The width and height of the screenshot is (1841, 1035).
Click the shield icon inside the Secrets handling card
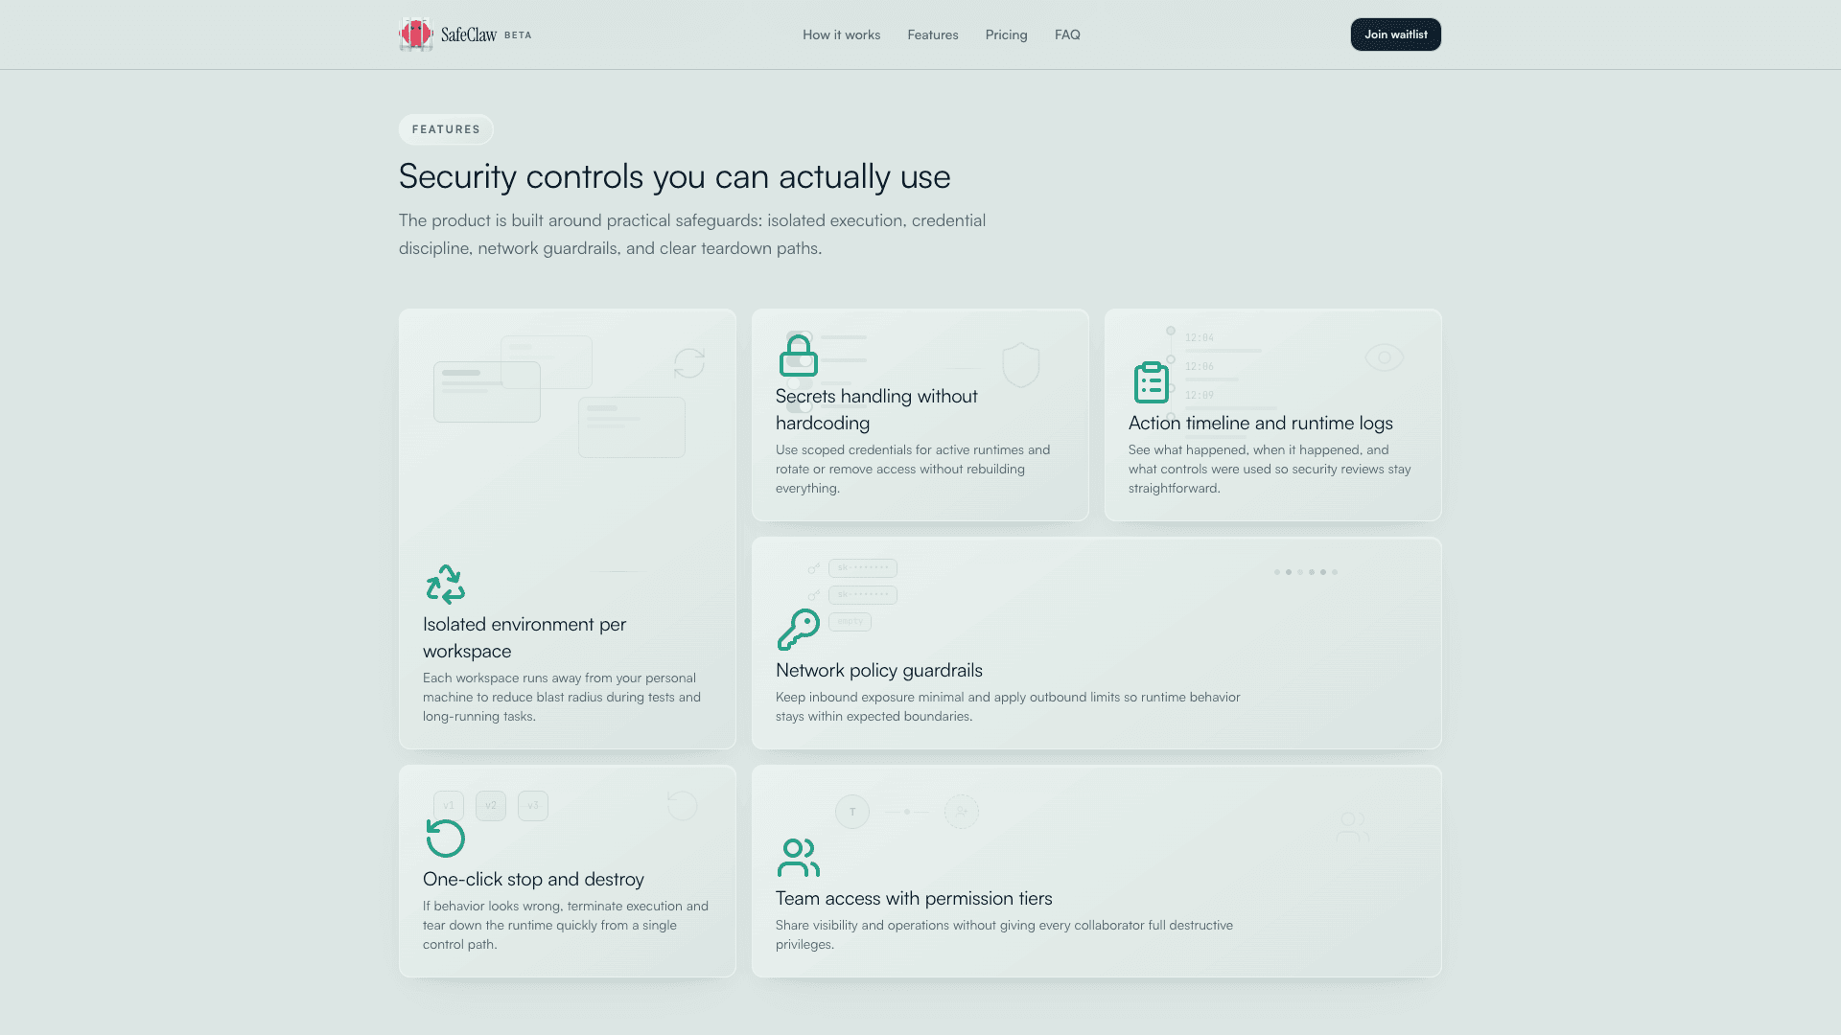(x=1020, y=364)
